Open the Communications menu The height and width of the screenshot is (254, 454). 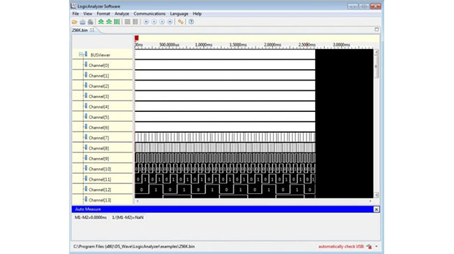[149, 13]
